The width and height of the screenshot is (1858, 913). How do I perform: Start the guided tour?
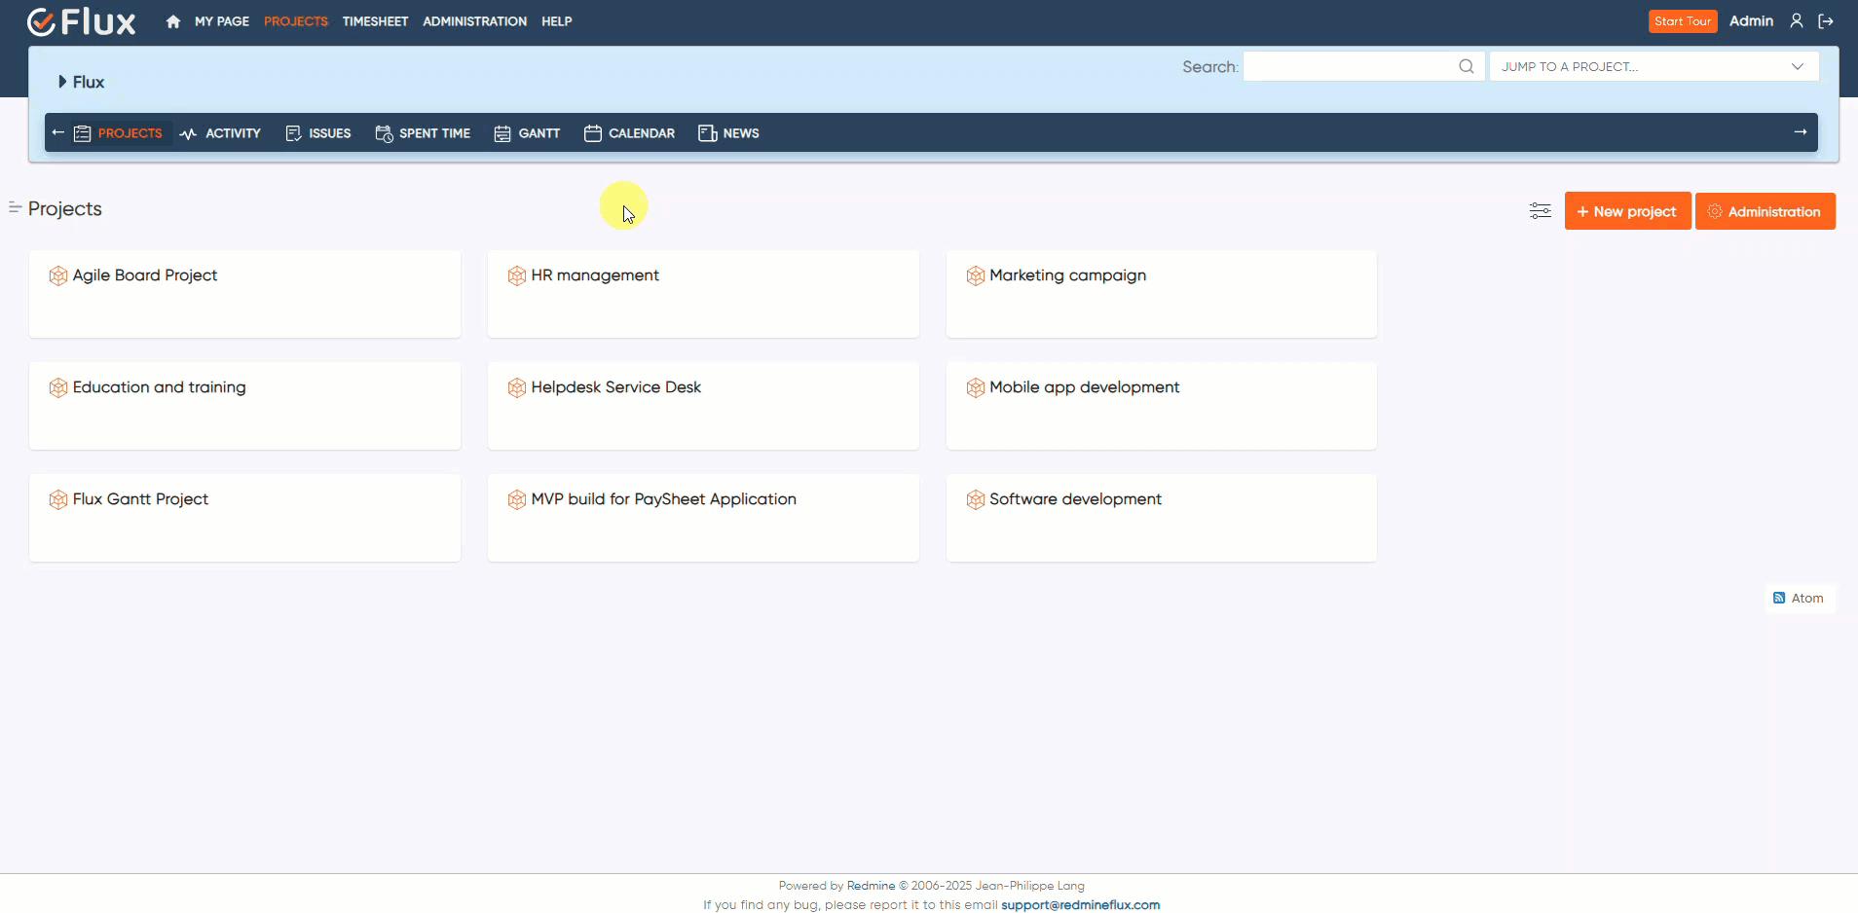coord(1682,21)
